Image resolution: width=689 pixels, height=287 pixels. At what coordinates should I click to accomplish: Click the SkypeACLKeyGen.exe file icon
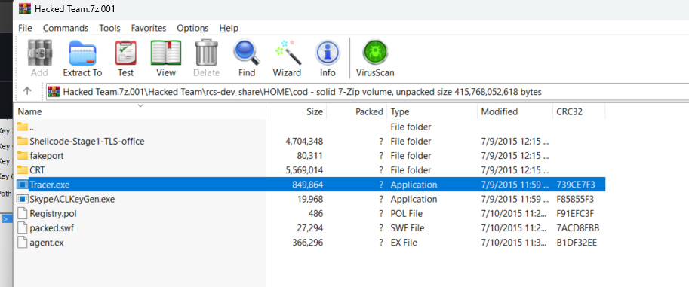pos(22,199)
